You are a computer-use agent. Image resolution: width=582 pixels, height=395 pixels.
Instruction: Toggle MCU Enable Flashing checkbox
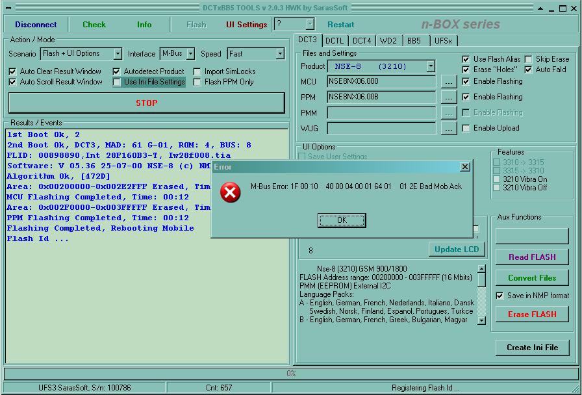[466, 81]
